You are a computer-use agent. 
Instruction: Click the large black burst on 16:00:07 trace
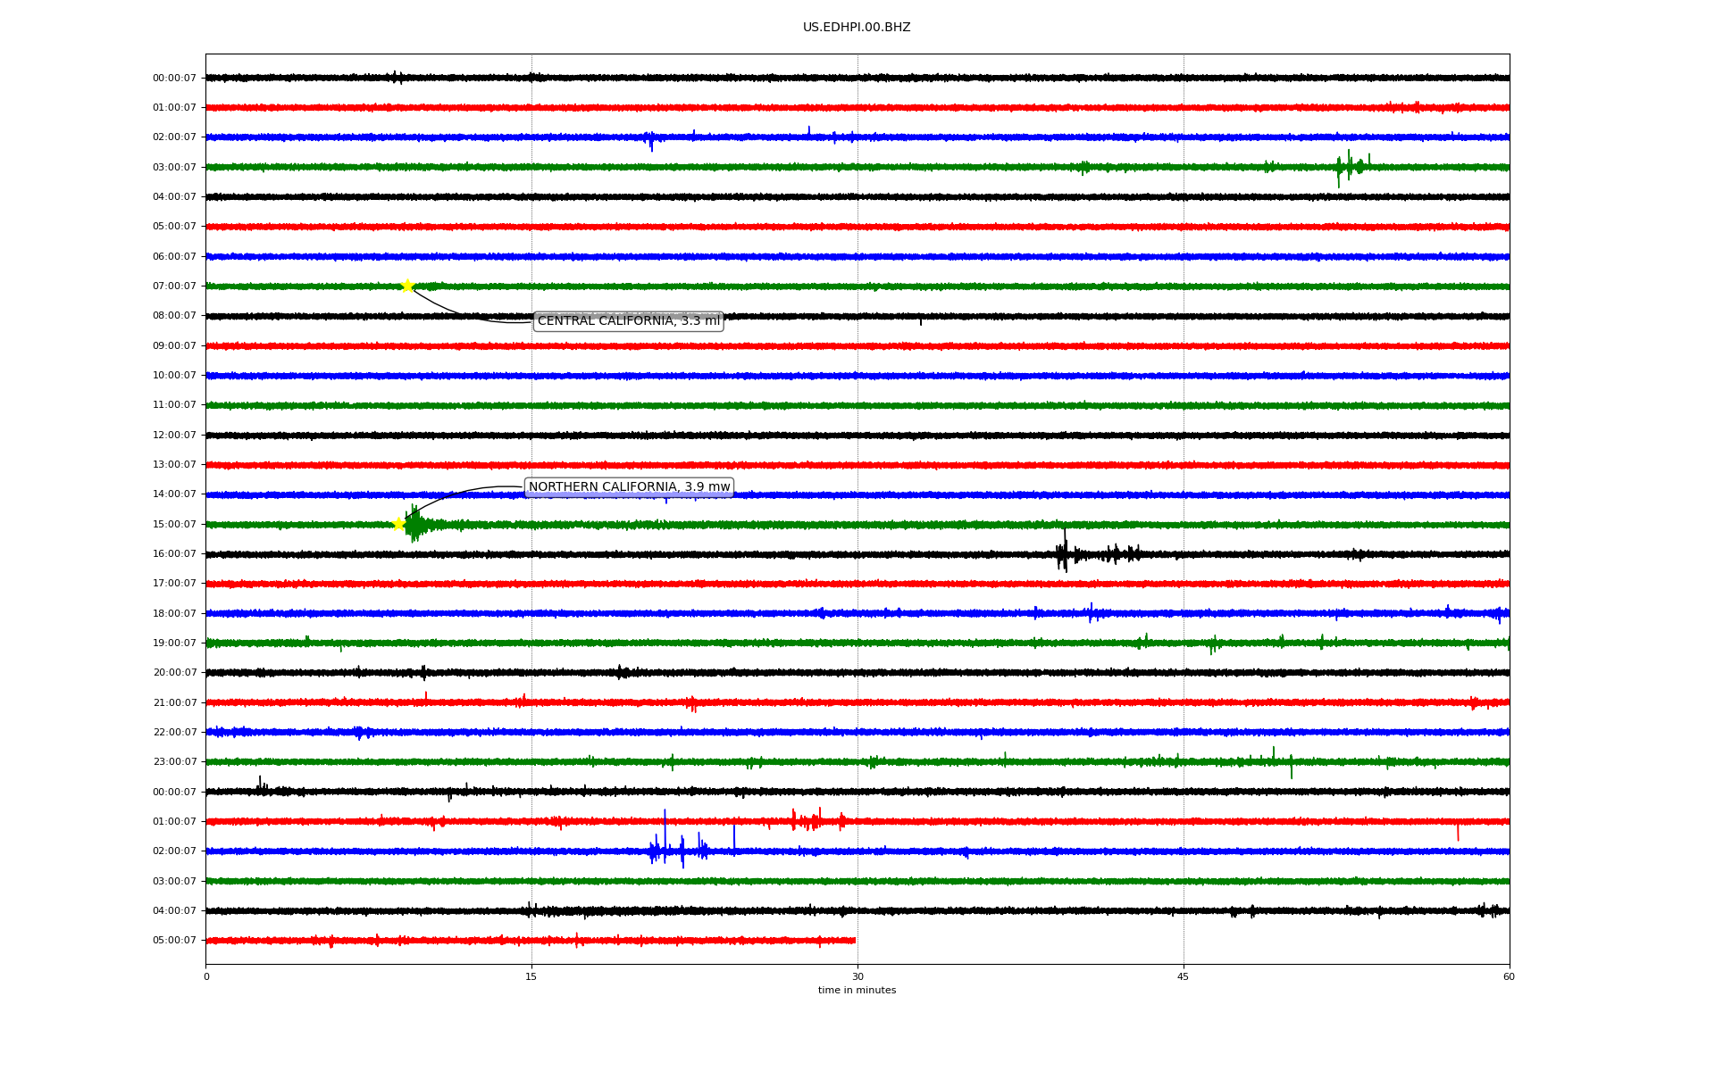coord(1063,554)
